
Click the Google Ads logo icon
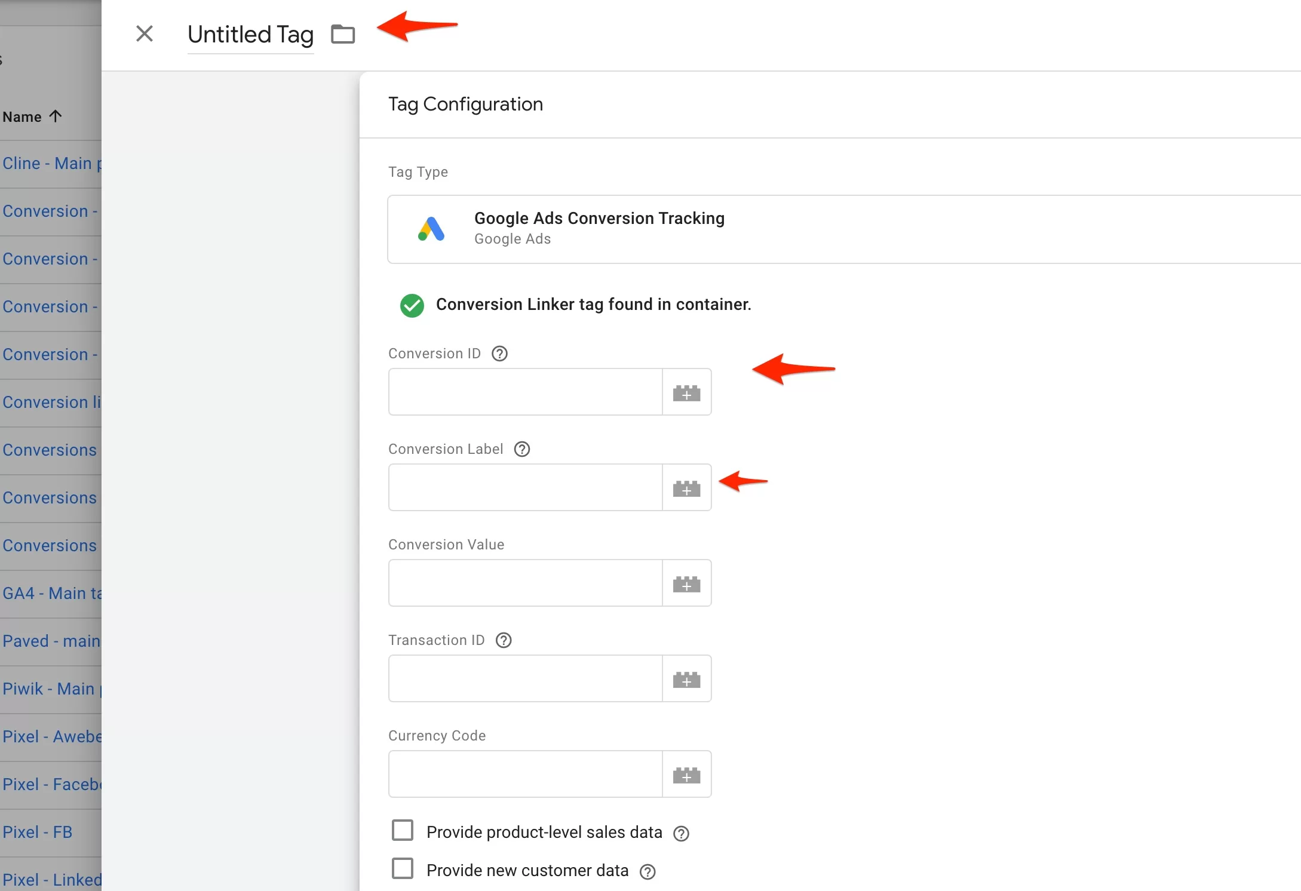pyautogui.click(x=431, y=229)
